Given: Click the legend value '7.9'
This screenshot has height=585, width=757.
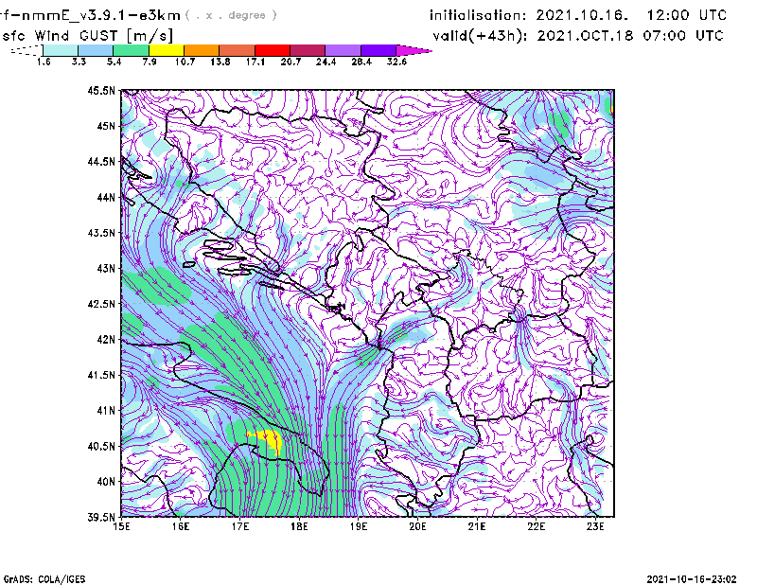Looking at the screenshot, I should [150, 62].
